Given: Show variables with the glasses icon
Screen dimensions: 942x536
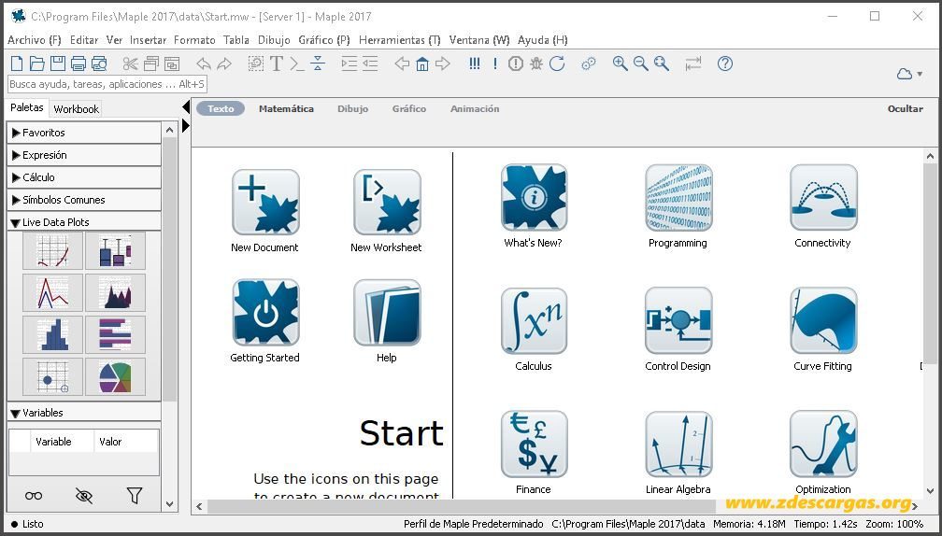Looking at the screenshot, I should coord(34,495).
